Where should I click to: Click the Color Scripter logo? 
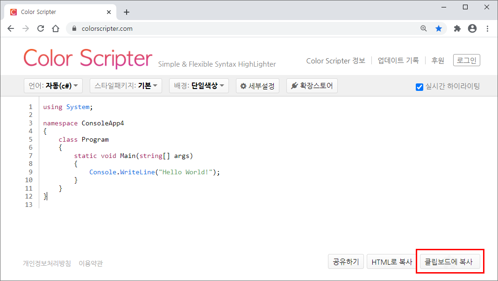pos(88,59)
